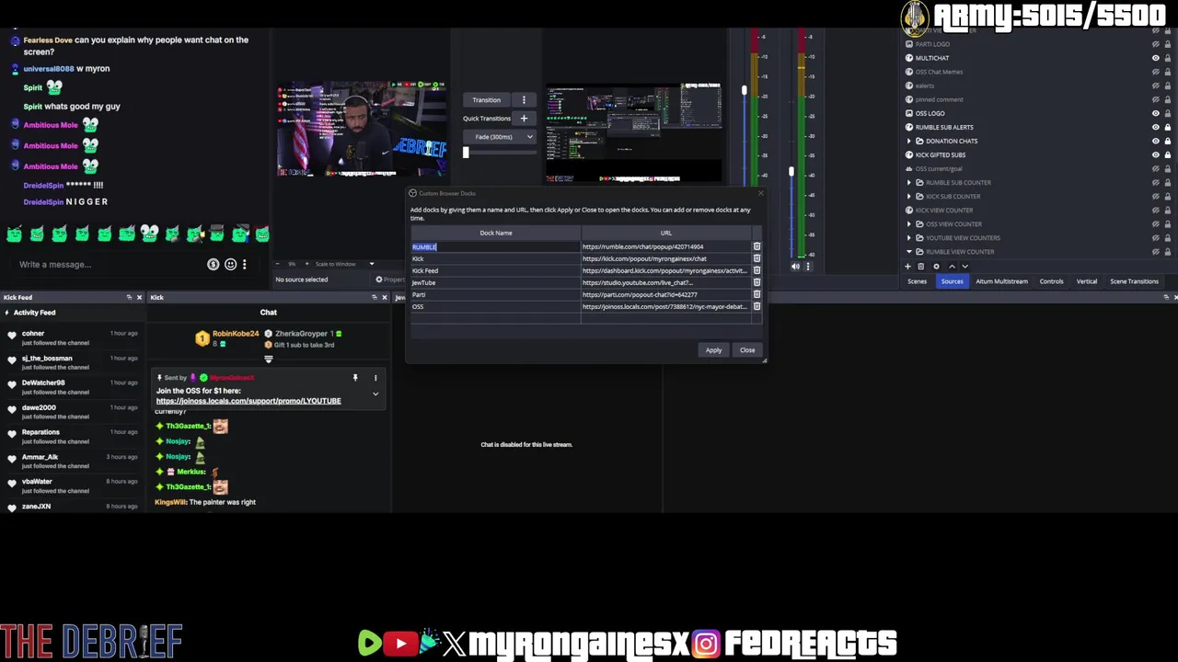The image size is (1178, 662).
Task: Adjust the transition T-bar slider
Action: click(466, 153)
